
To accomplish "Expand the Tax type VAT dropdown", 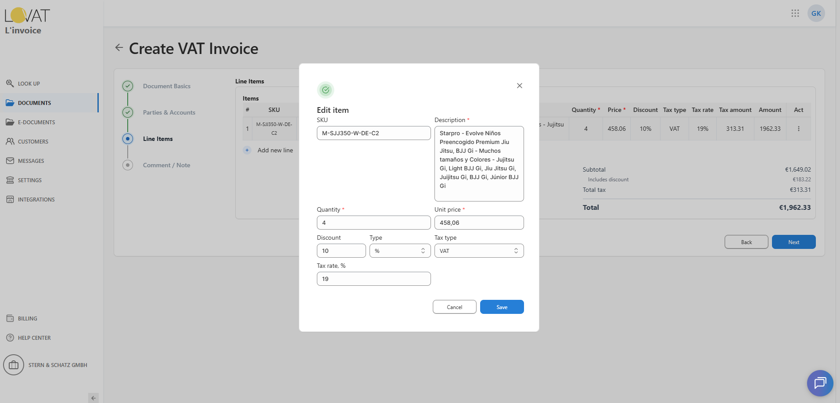I will pyautogui.click(x=479, y=251).
